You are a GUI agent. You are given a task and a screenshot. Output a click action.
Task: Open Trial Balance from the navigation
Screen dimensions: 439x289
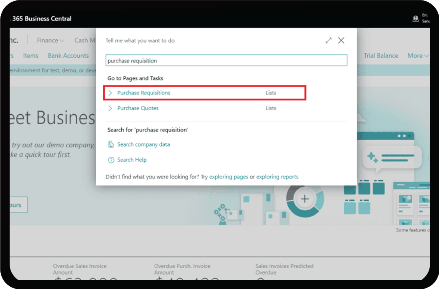pos(381,56)
